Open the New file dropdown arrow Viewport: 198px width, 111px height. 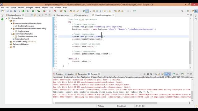point(5,11)
